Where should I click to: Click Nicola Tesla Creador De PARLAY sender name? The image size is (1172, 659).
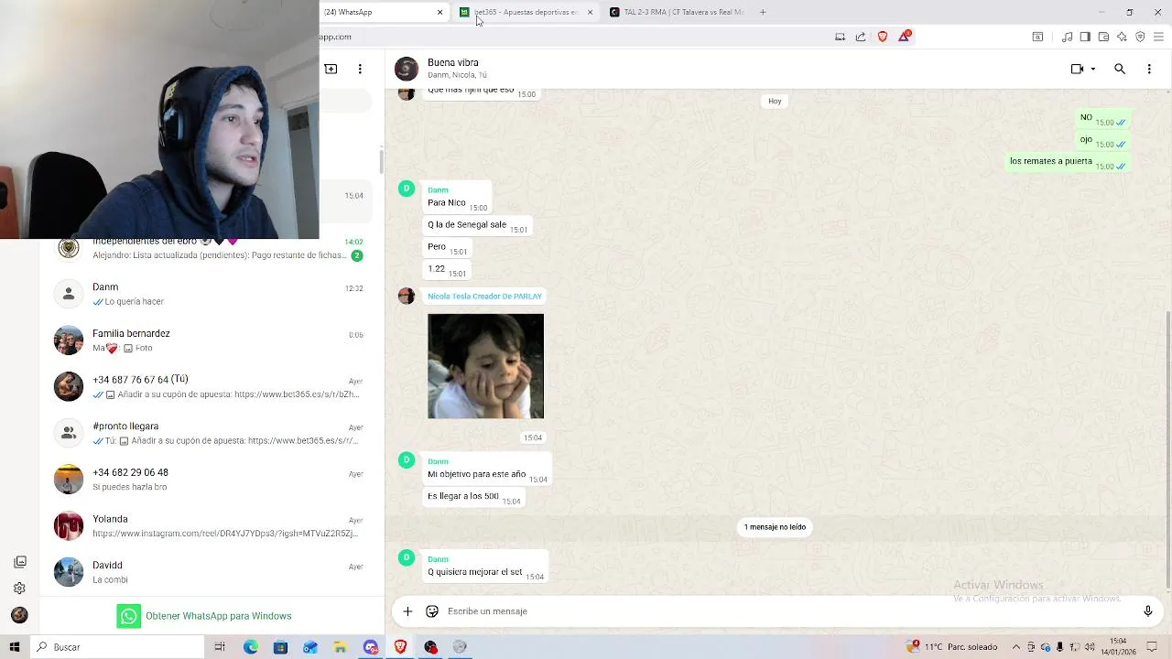pos(484,297)
